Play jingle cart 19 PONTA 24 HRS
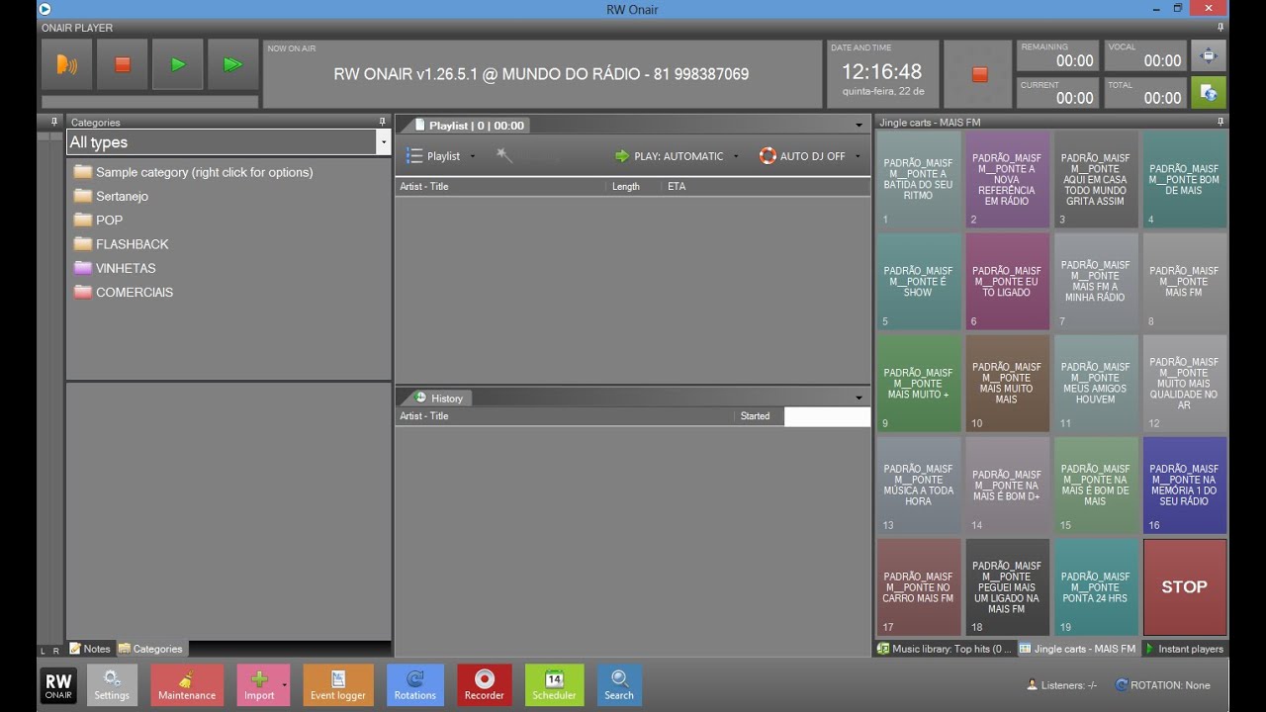This screenshot has height=712, width=1266. [1096, 586]
